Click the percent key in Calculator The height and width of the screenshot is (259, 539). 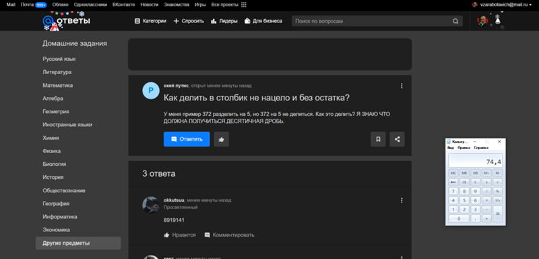[x=497, y=192]
